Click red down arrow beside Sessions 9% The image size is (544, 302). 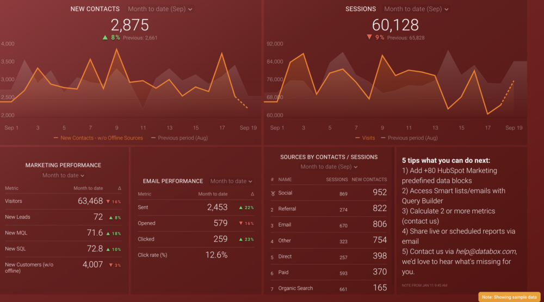[x=369, y=37]
